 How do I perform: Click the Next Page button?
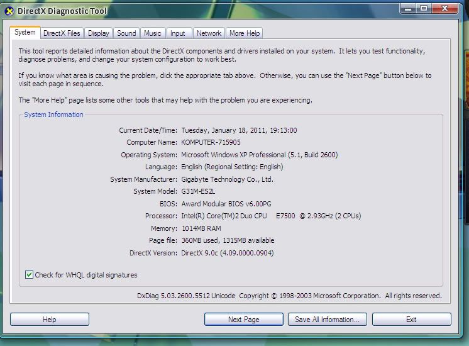244,320
